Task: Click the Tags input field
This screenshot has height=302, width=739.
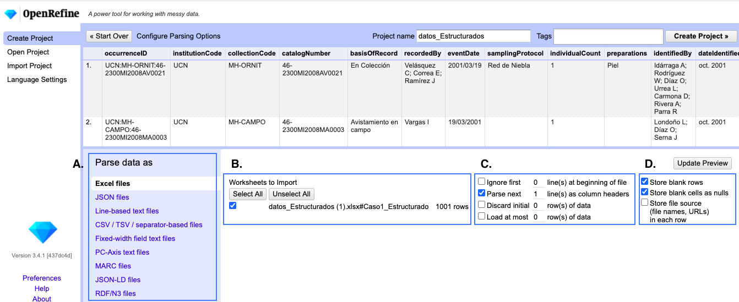Action: pos(608,36)
